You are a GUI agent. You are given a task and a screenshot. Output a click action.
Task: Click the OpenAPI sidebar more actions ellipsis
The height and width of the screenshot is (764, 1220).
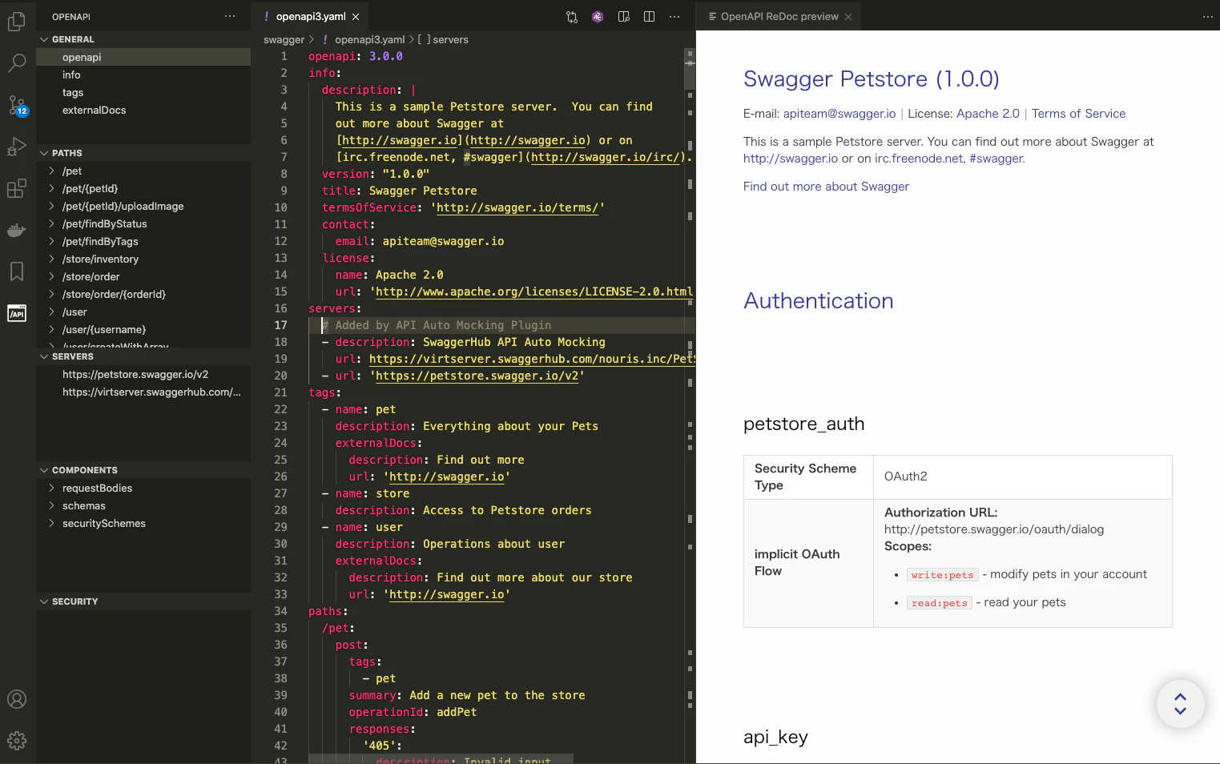230,16
